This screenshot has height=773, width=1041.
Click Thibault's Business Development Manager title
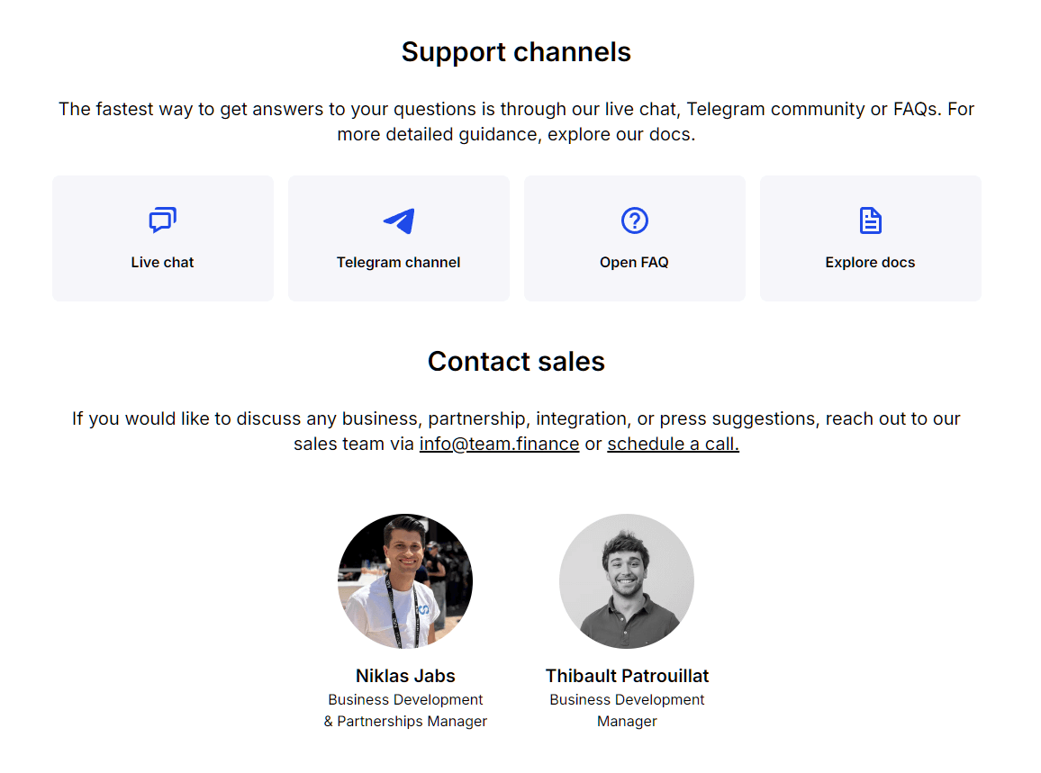pyautogui.click(x=627, y=710)
